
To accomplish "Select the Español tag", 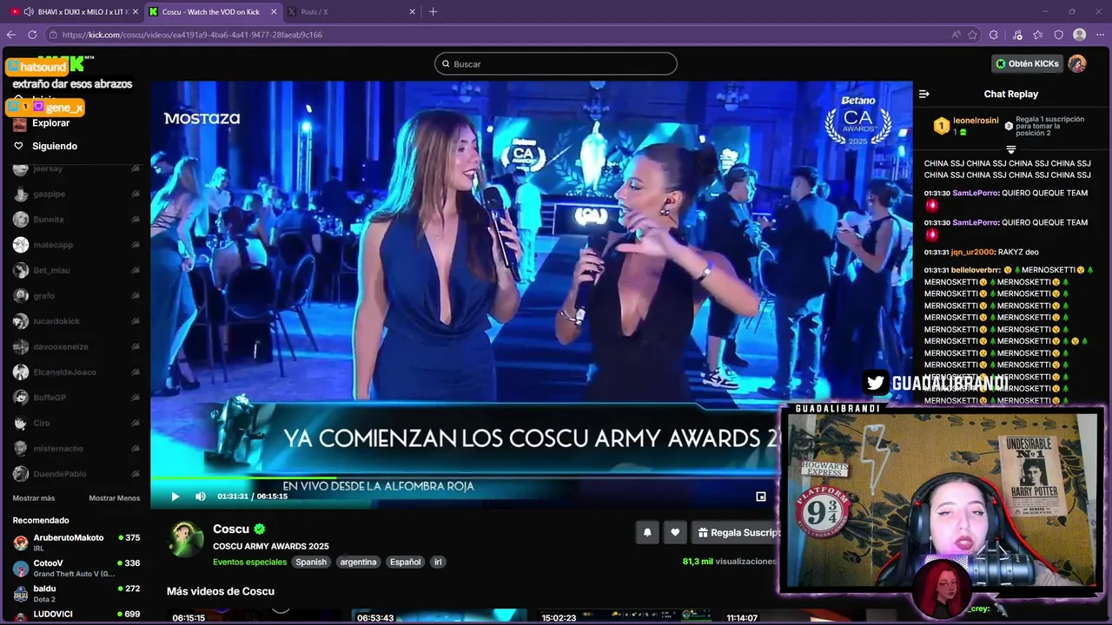I will coord(405,562).
